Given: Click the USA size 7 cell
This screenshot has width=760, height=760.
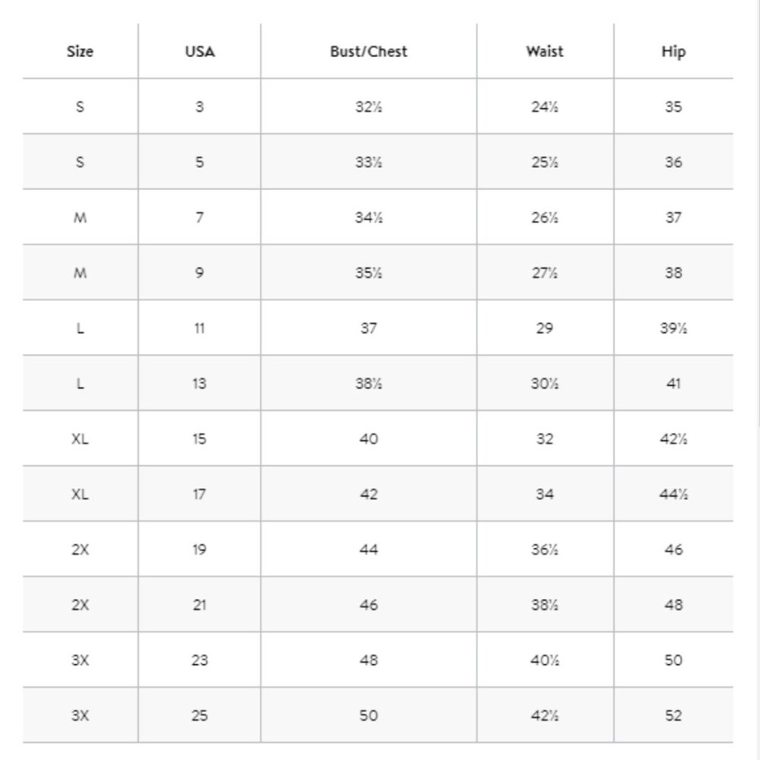Looking at the screenshot, I should [x=199, y=217].
